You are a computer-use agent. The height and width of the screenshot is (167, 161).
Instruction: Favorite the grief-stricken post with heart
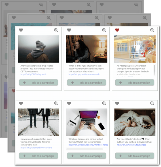pos(117,103)
